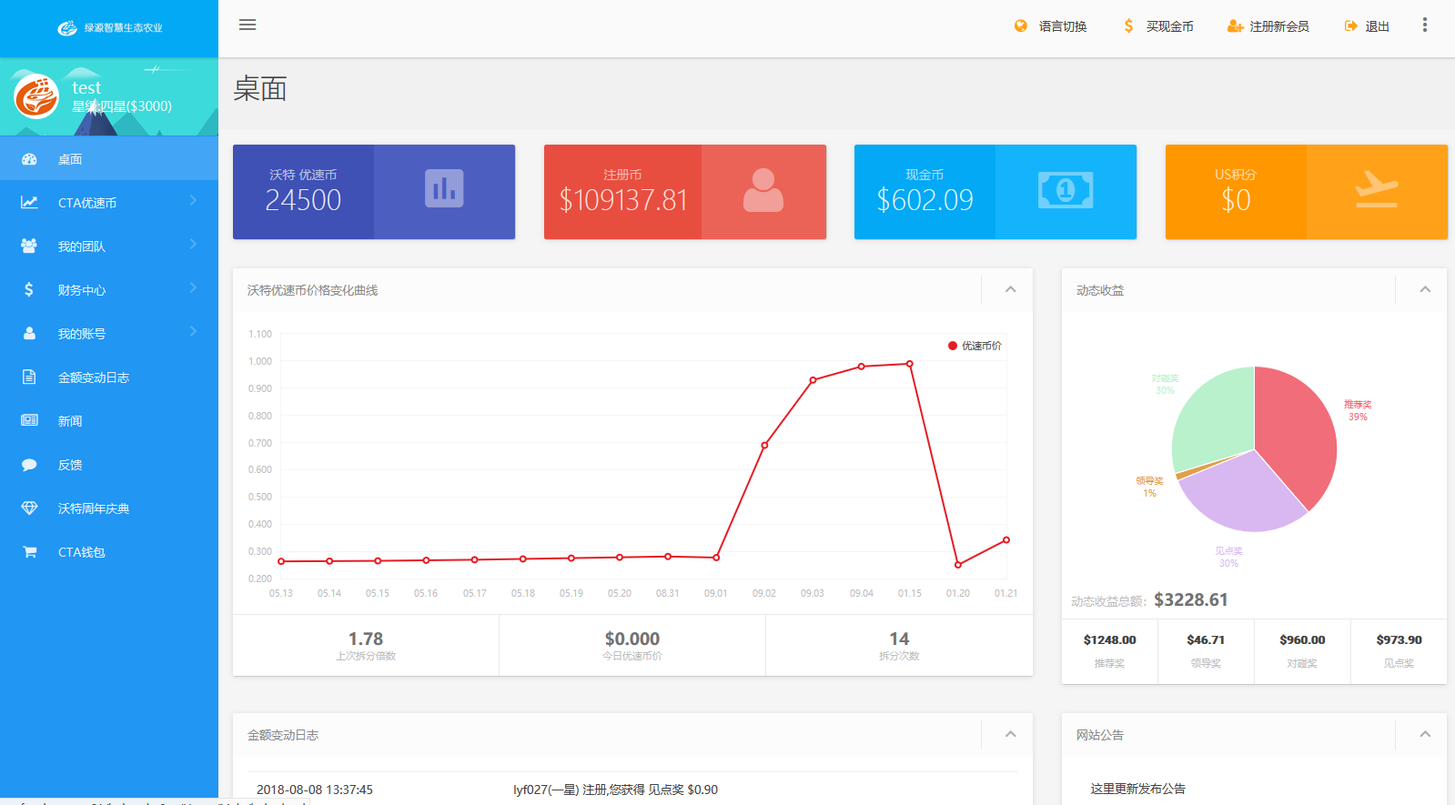The width and height of the screenshot is (1455, 805).
Task: Click the 退出 logout link
Action: pos(1368,26)
